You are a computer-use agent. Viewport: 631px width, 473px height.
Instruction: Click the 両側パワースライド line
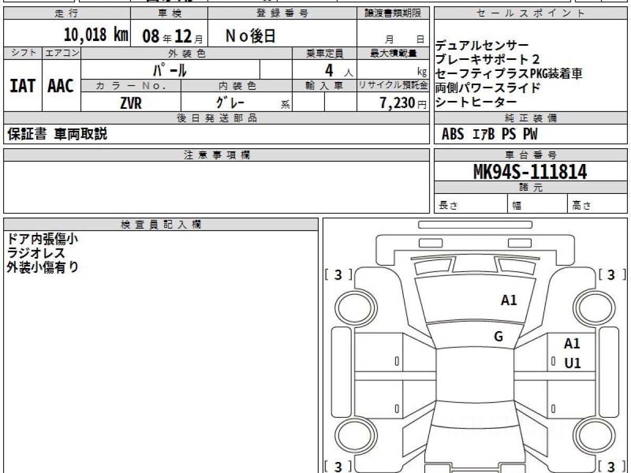coord(487,88)
